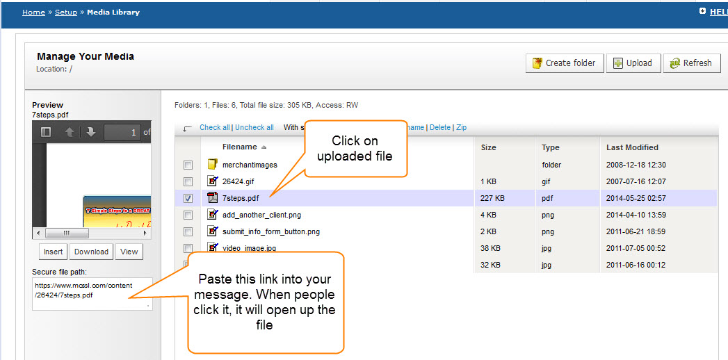Toggle the PDF preview sidebar icon
728x360 pixels.
(46, 132)
